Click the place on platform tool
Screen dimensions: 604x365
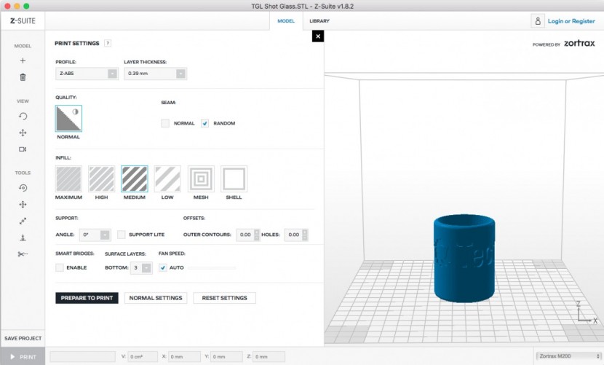tap(23, 238)
